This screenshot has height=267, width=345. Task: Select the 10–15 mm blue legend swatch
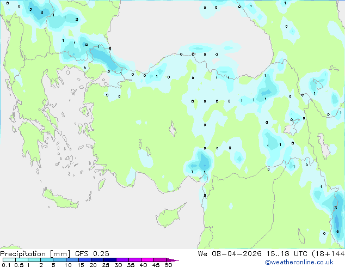[x=72, y=260]
